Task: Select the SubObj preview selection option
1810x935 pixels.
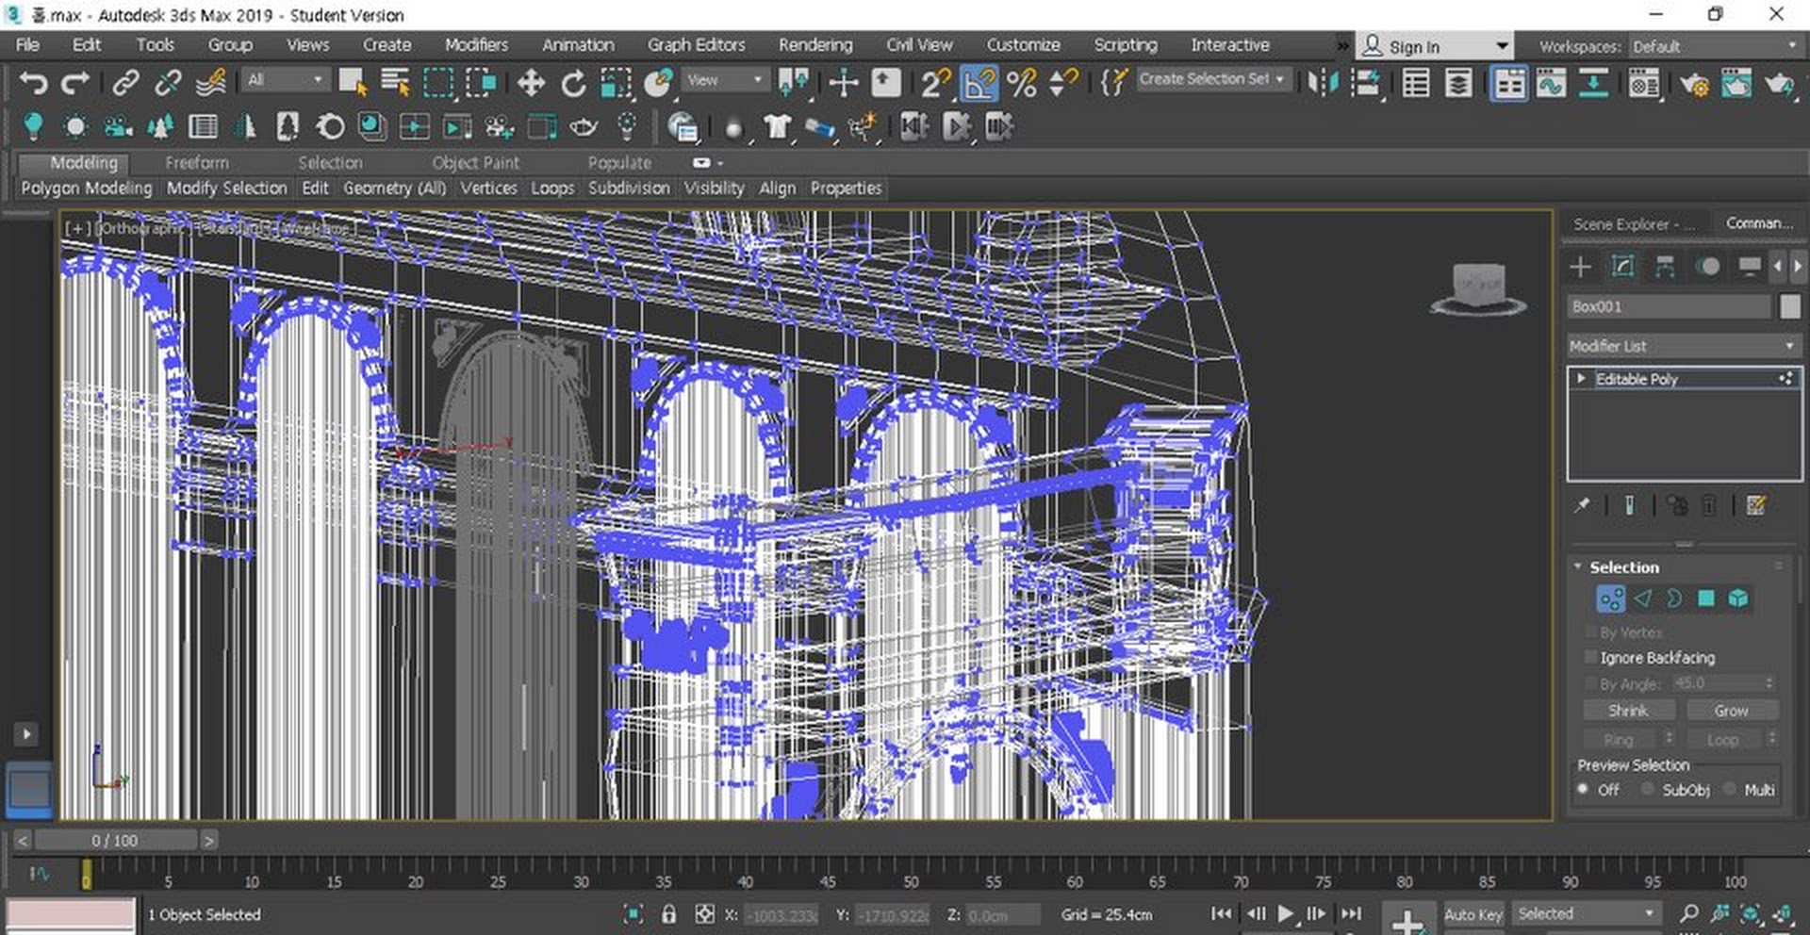Action: [1647, 790]
